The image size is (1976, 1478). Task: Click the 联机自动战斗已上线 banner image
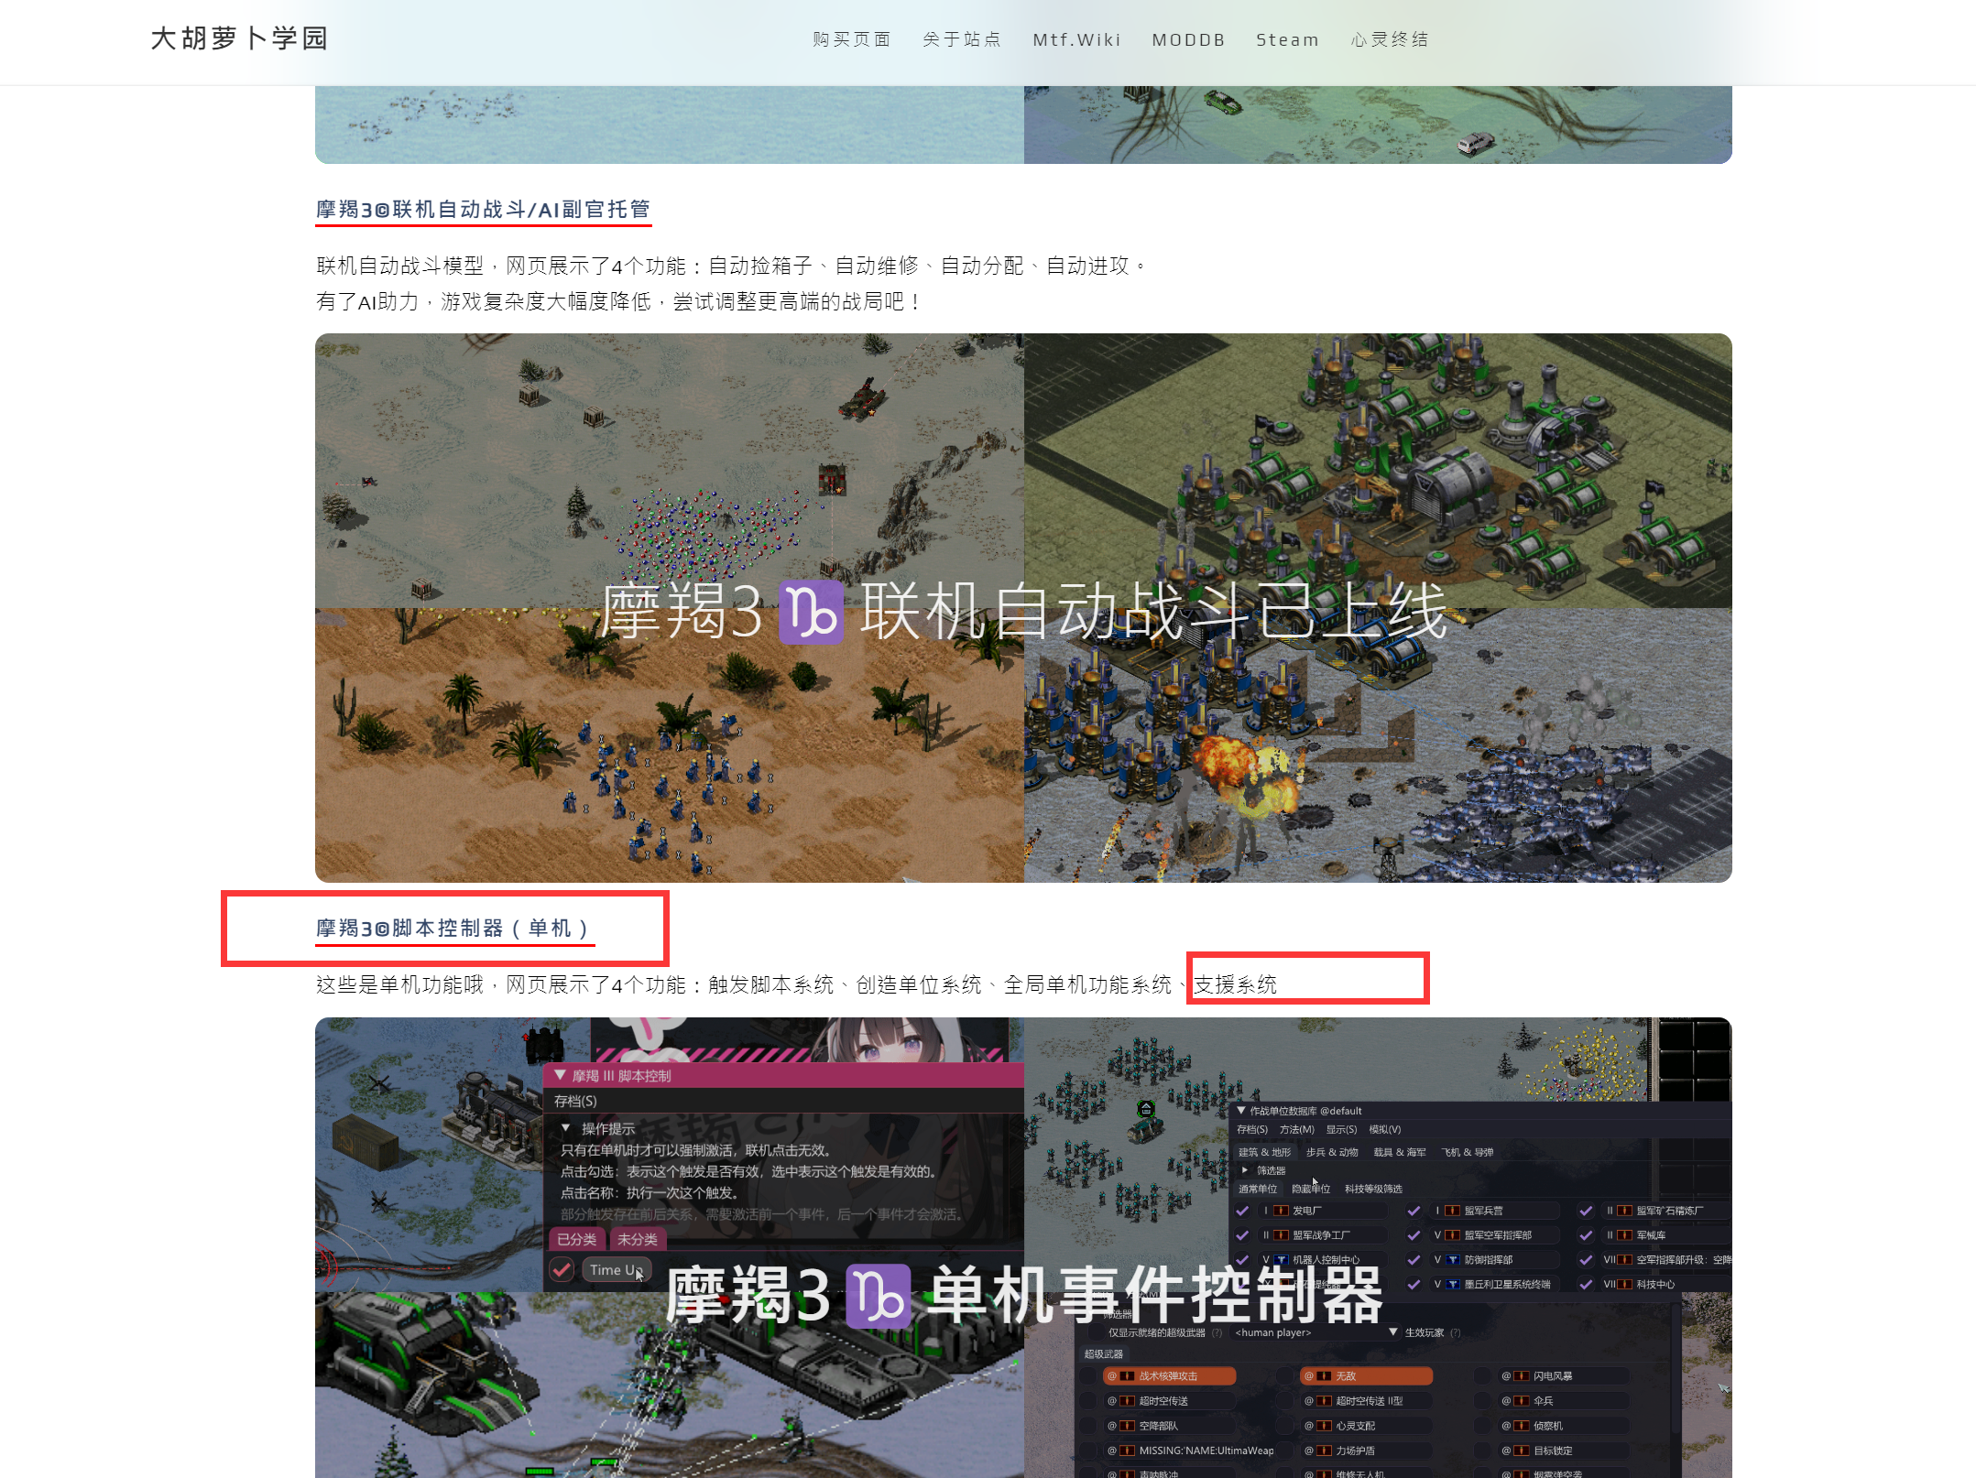tap(1023, 608)
